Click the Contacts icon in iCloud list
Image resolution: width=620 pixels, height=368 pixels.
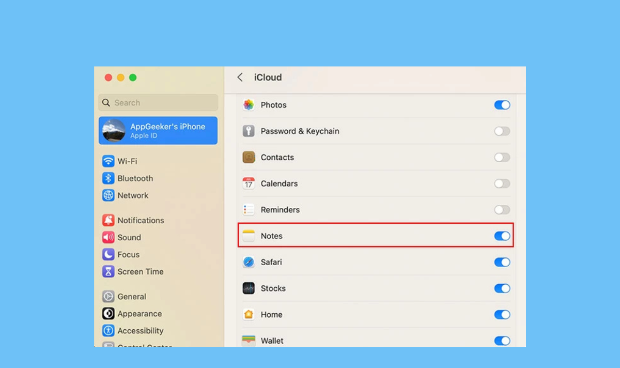pos(249,157)
